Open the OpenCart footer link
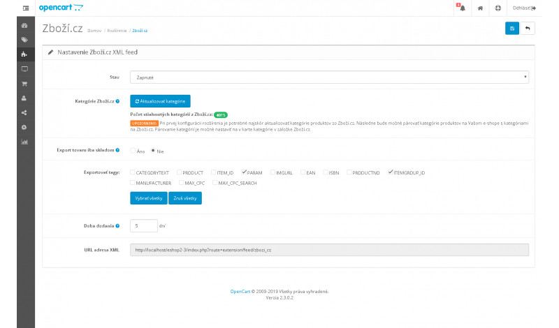 (240, 291)
